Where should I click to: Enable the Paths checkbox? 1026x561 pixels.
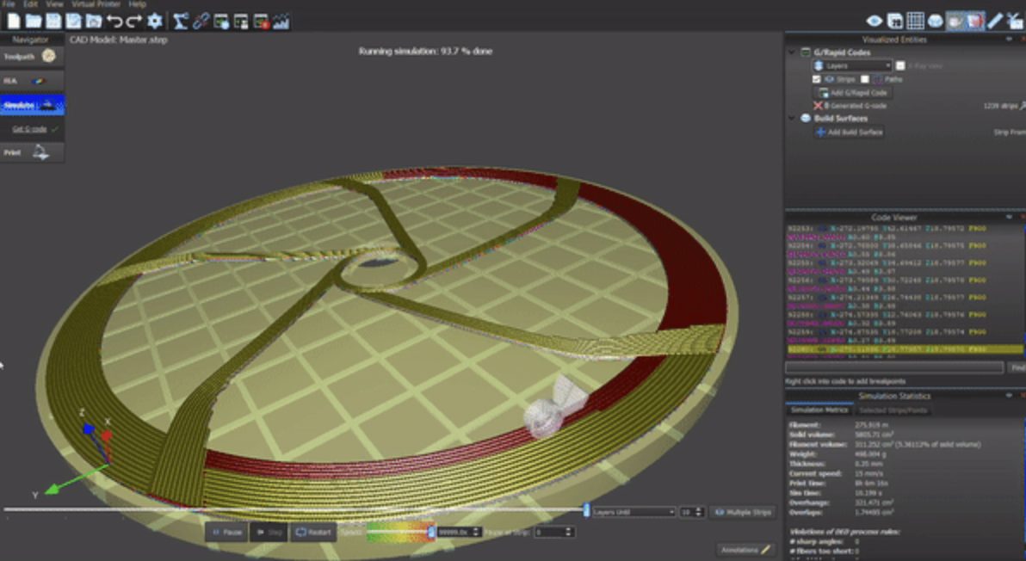coord(865,79)
